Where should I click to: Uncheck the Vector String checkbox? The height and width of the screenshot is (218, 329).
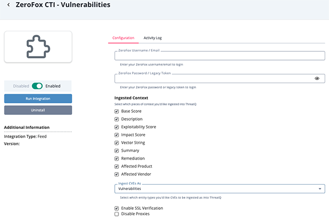pyautogui.click(x=117, y=143)
